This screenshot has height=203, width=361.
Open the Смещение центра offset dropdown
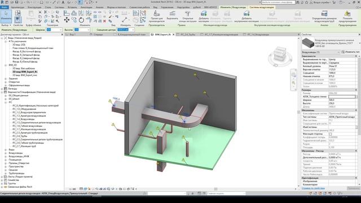point(133,30)
